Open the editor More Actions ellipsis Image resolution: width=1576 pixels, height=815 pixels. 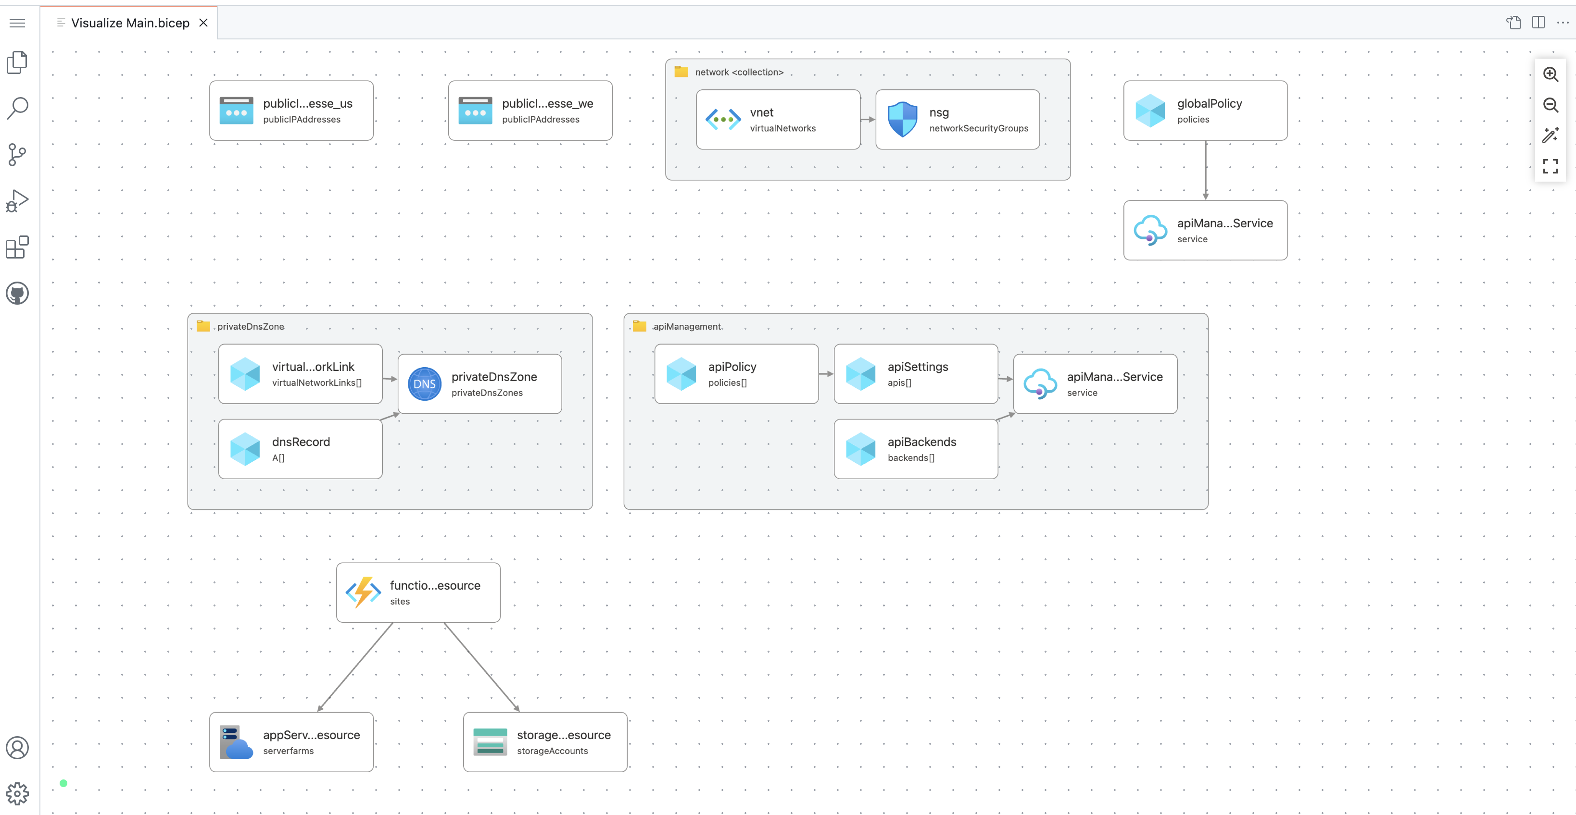coord(1563,23)
